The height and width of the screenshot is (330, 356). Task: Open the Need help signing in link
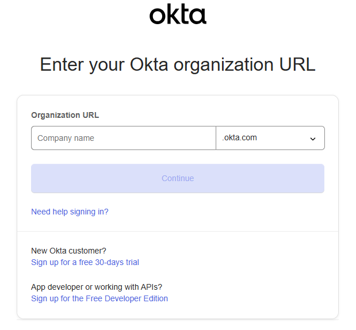click(70, 212)
